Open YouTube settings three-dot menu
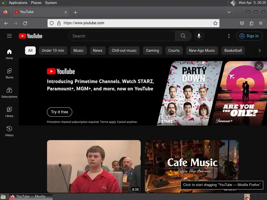267x200 pixels. tap(229, 36)
